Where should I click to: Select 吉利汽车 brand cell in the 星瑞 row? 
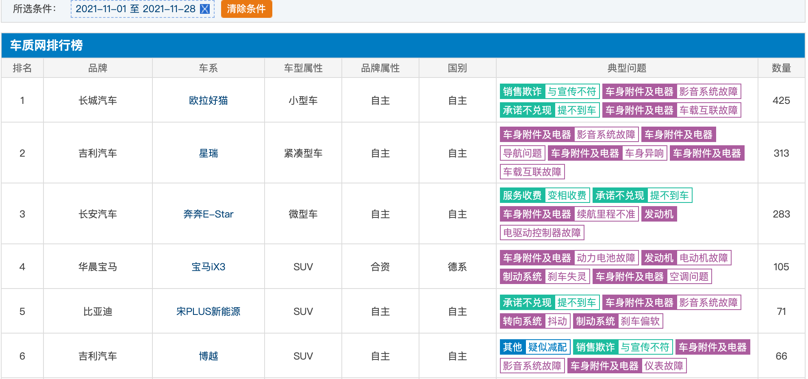click(98, 153)
